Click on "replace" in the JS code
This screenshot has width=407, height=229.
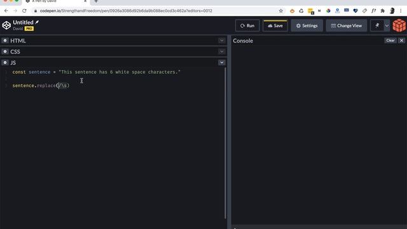coord(46,85)
